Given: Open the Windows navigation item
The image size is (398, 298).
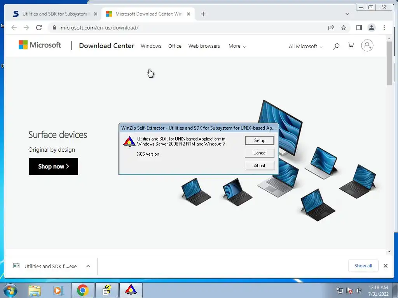Looking at the screenshot, I should pos(151,46).
